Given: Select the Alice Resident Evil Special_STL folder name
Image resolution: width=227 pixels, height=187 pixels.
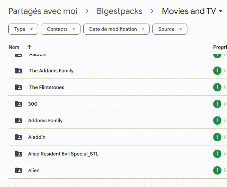Looking at the screenshot, I should point(63,154).
